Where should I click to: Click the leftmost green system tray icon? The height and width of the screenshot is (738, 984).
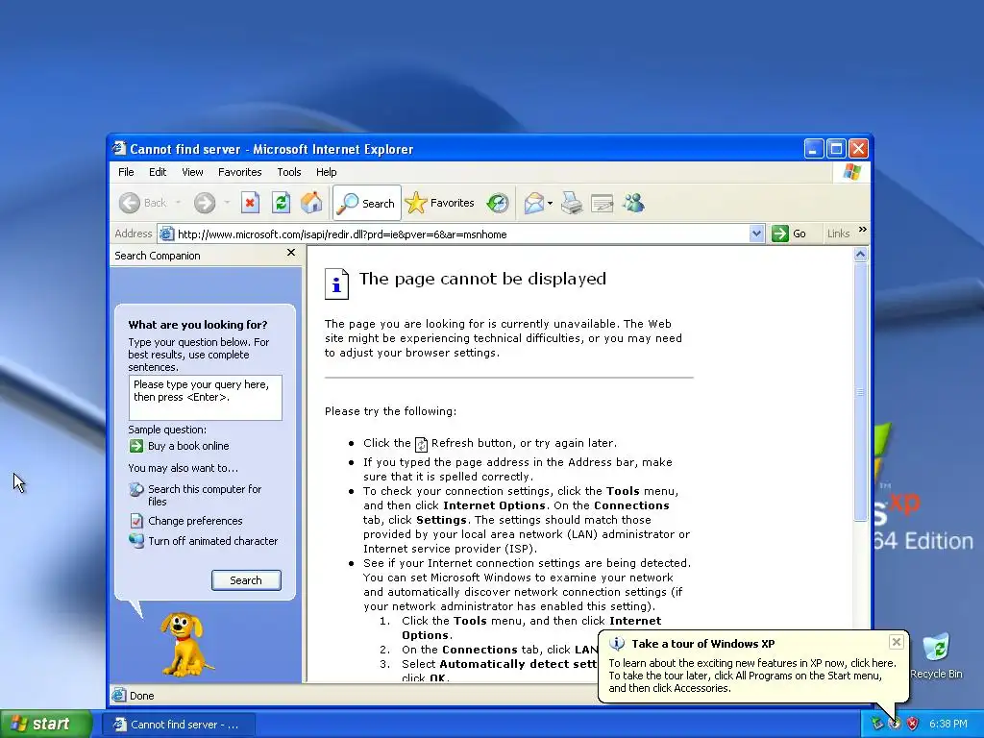point(876,724)
